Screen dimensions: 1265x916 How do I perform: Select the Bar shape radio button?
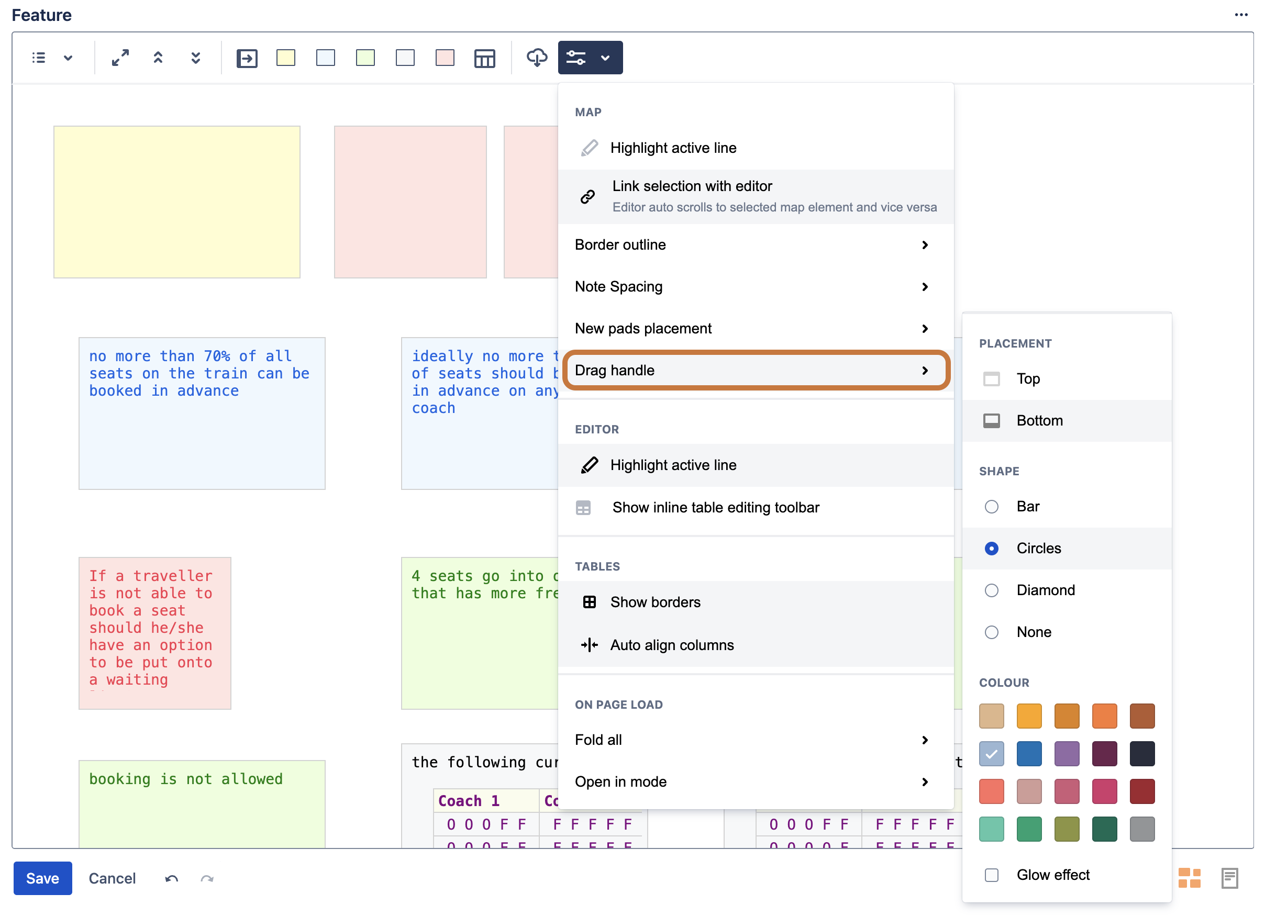point(991,506)
